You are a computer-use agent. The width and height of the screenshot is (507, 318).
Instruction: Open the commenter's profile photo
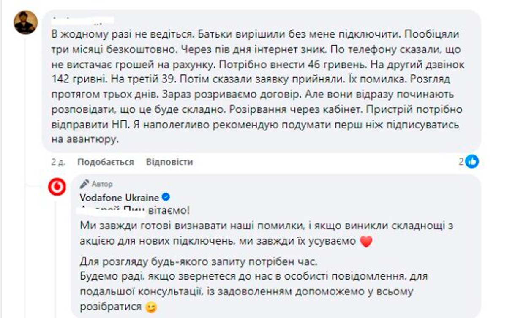pos(26,22)
